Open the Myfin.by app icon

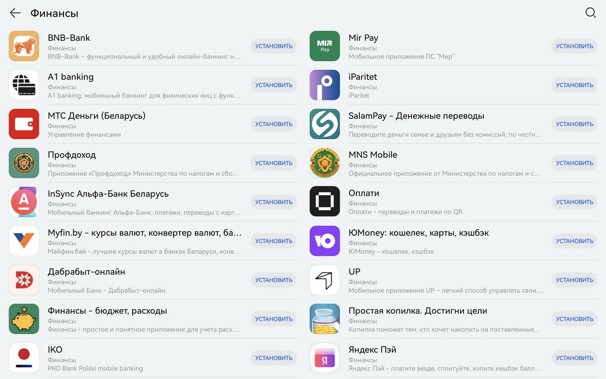tap(24, 241)
